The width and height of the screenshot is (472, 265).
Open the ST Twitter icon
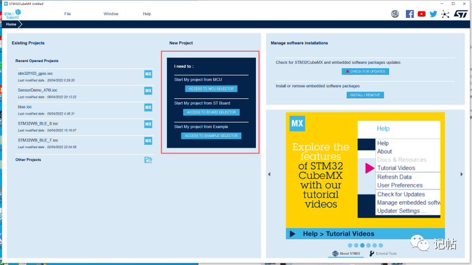click(x=433, y=14)
